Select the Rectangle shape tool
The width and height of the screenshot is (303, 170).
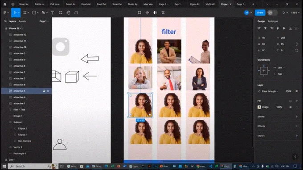(x=34, y=12)
